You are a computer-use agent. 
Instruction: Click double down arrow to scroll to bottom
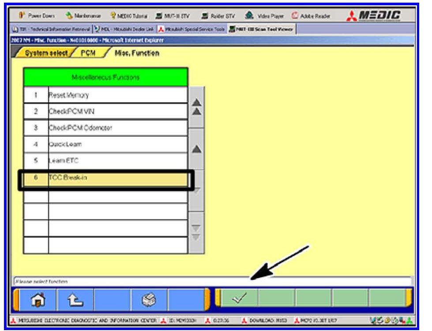tap(196, 234)
